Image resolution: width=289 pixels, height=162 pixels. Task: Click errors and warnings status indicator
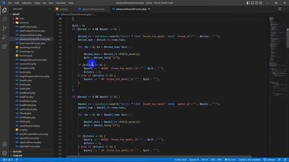pos(8,160)
